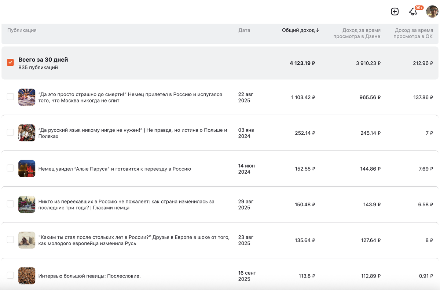Uncheck the "Всего за 30 дней" checkbox
This screenshot has width=440, height=290.
pos(10,62)
